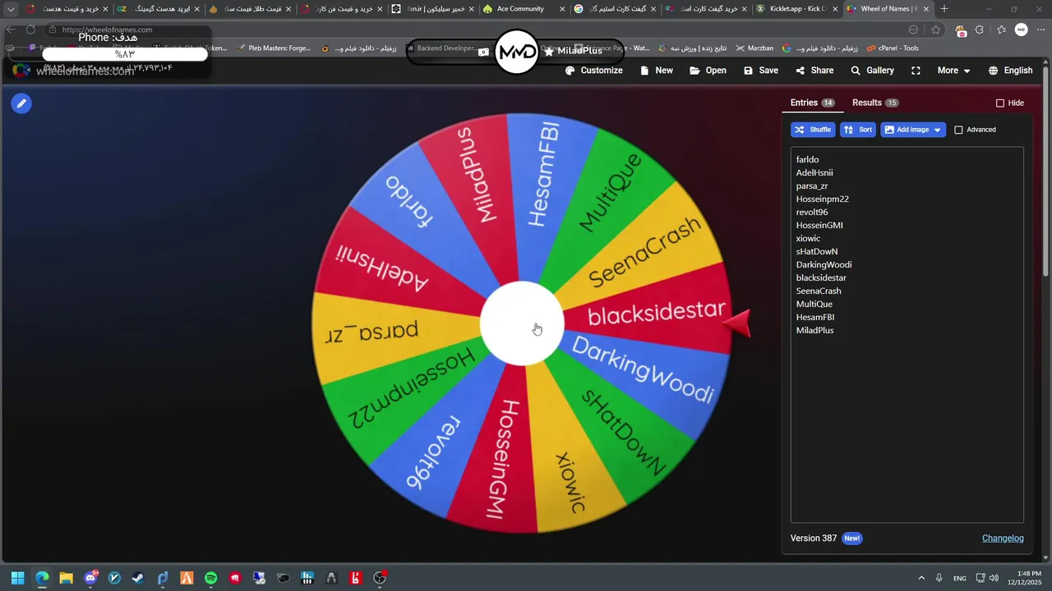Click entry 'blacksidestar' in entries list

821,277
